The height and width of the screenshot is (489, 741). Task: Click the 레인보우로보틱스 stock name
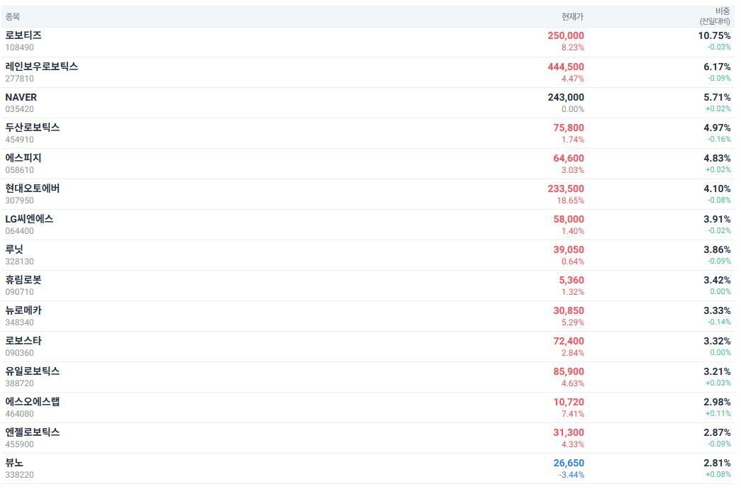click(x=41, y=67)
